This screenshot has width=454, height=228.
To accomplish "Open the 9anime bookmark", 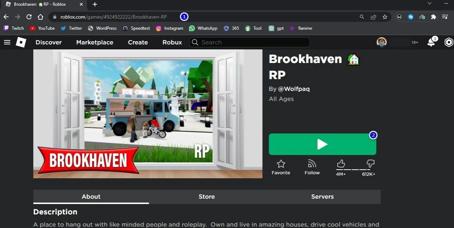I will pos(301,28).
